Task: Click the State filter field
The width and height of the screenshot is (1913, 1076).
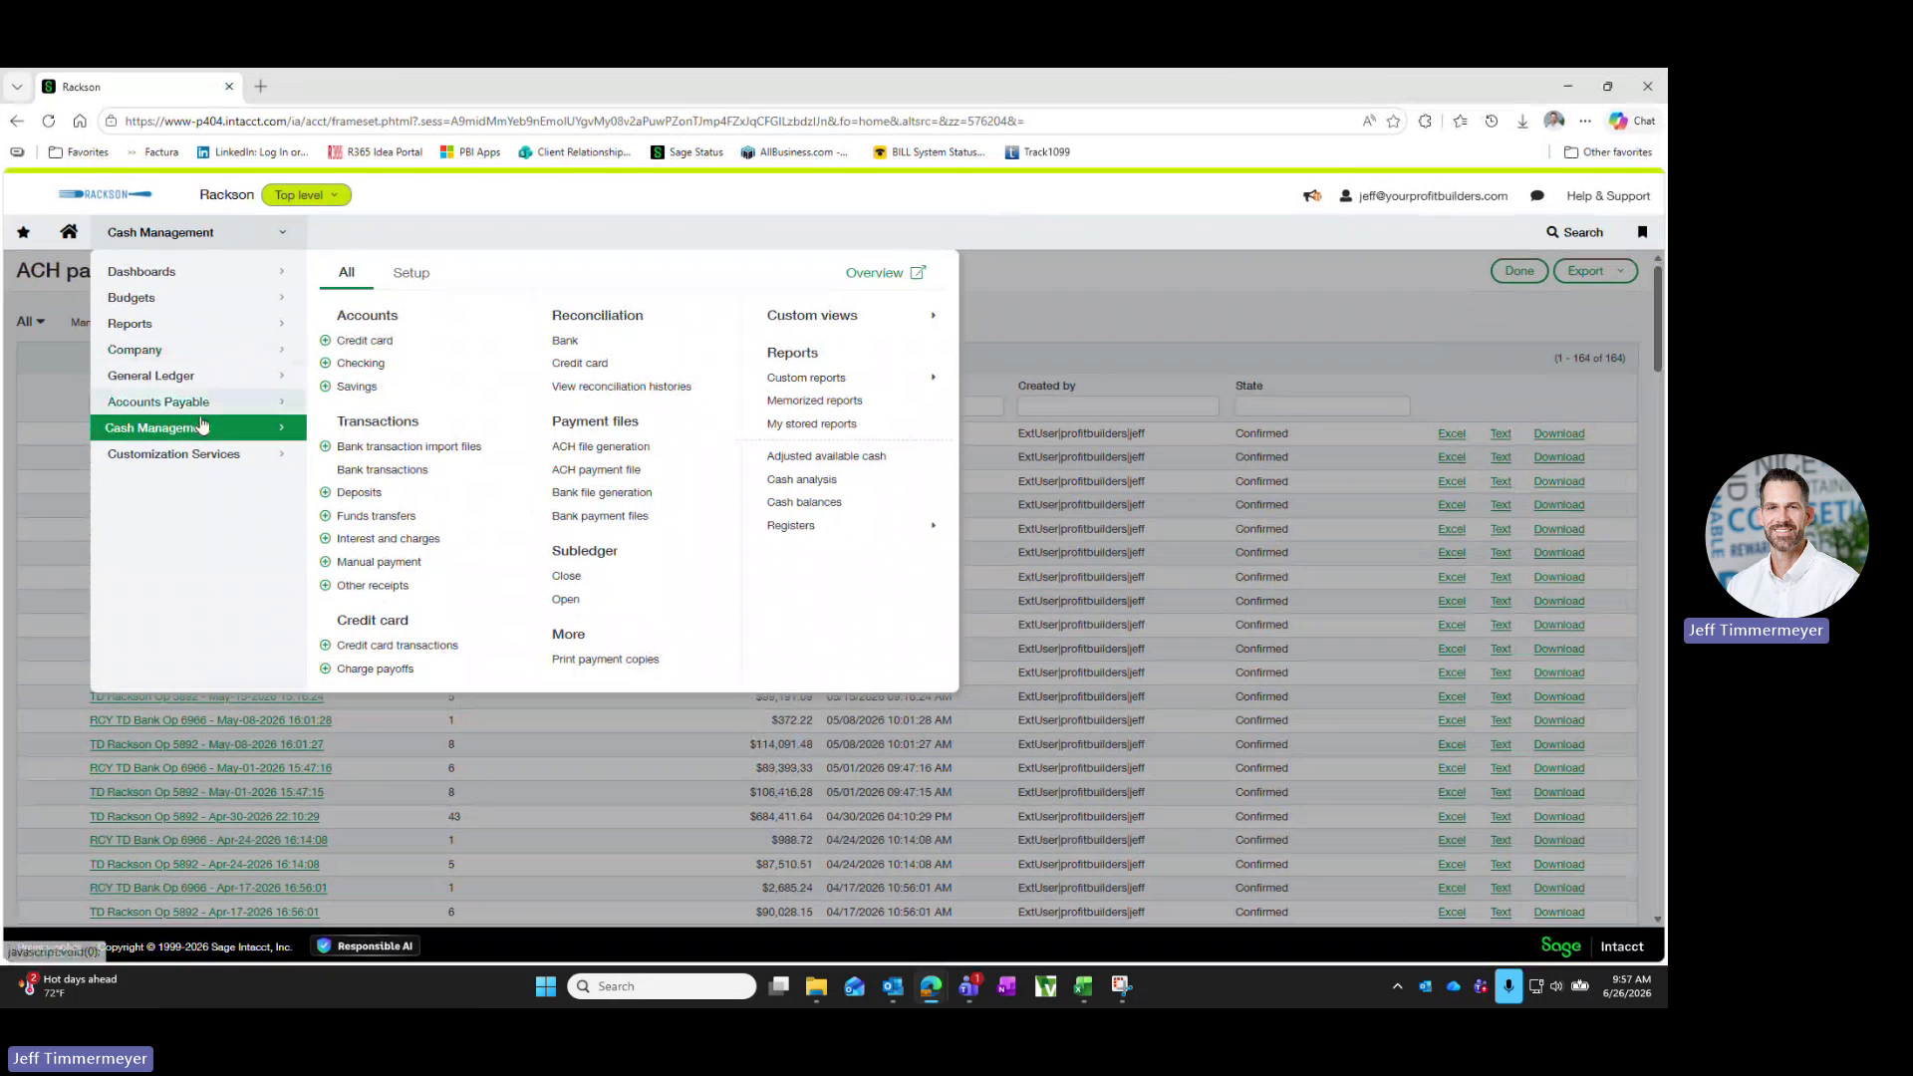Action: pyautogui.click(x=1322, y=406)
